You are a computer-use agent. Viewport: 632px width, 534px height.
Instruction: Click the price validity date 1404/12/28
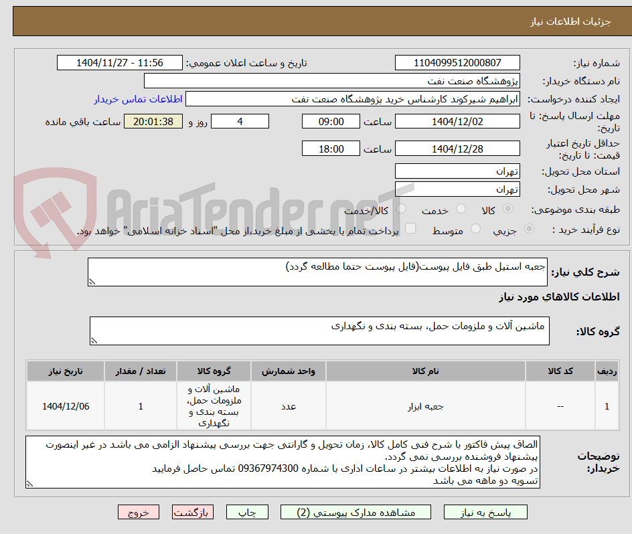pyautogui.click(x=457, y=149)
